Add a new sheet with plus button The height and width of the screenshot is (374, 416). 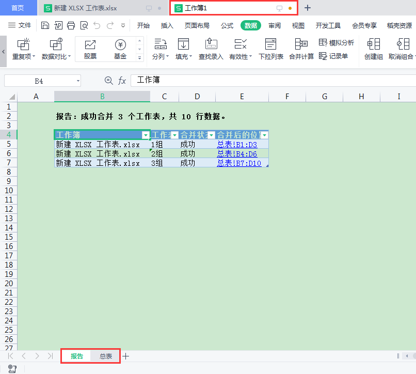(x=126, y=356)
